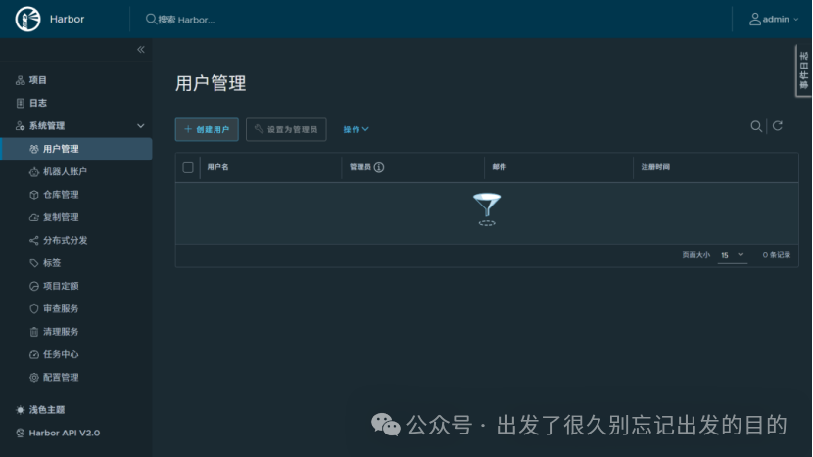Click the tag icon beside 标签

click(x=33, y=263)
